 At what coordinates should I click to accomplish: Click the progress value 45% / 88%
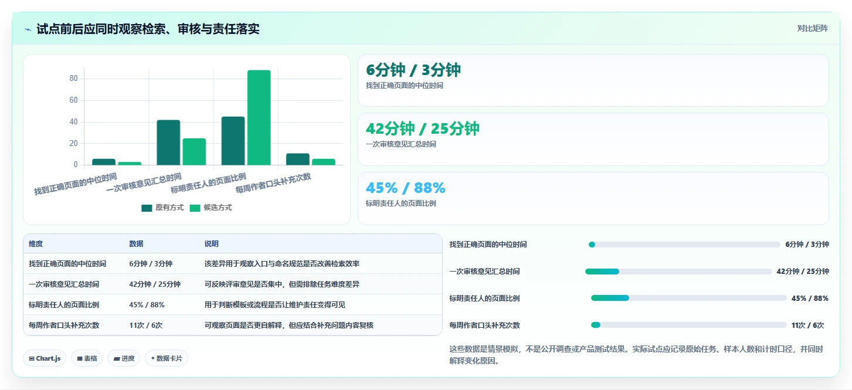810,299
